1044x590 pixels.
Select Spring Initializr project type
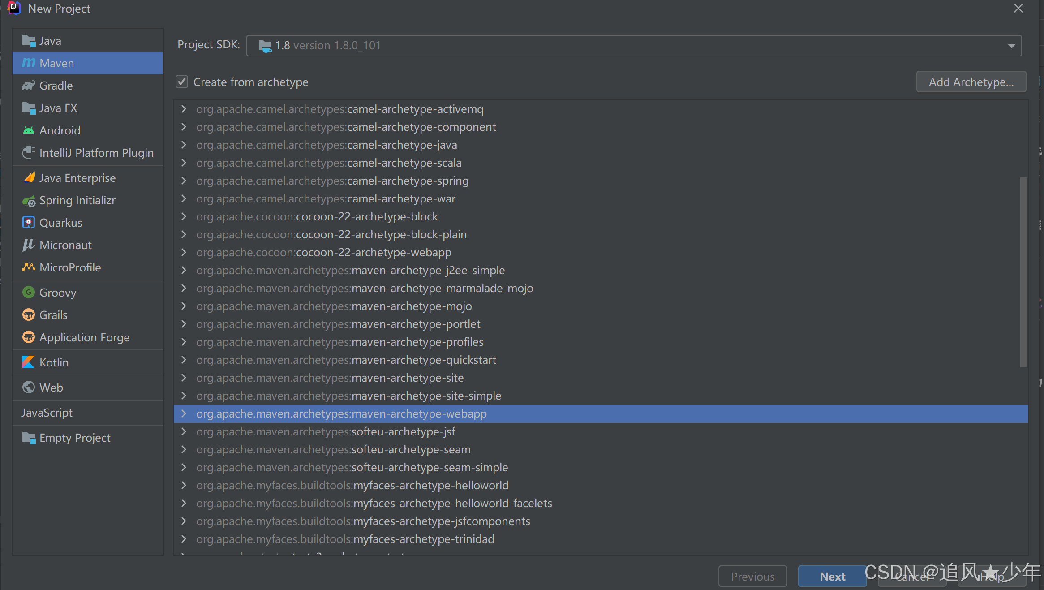point(88,200)
